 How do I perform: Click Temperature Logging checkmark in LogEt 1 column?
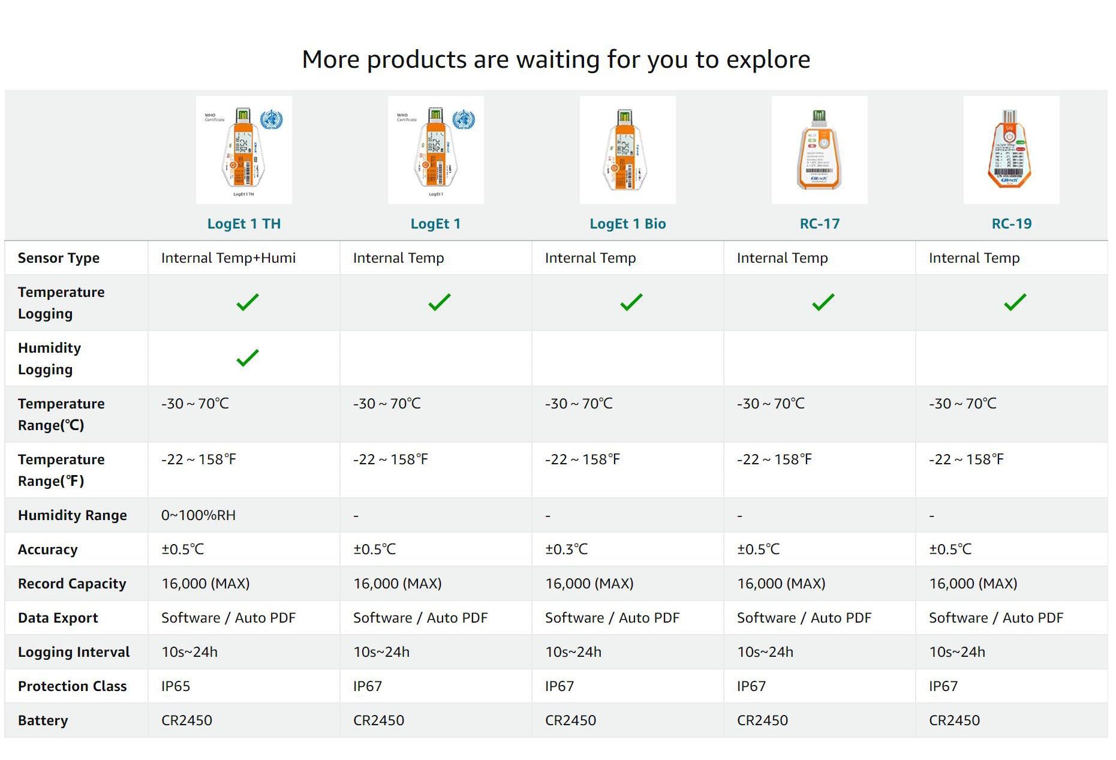click(439, 302)
